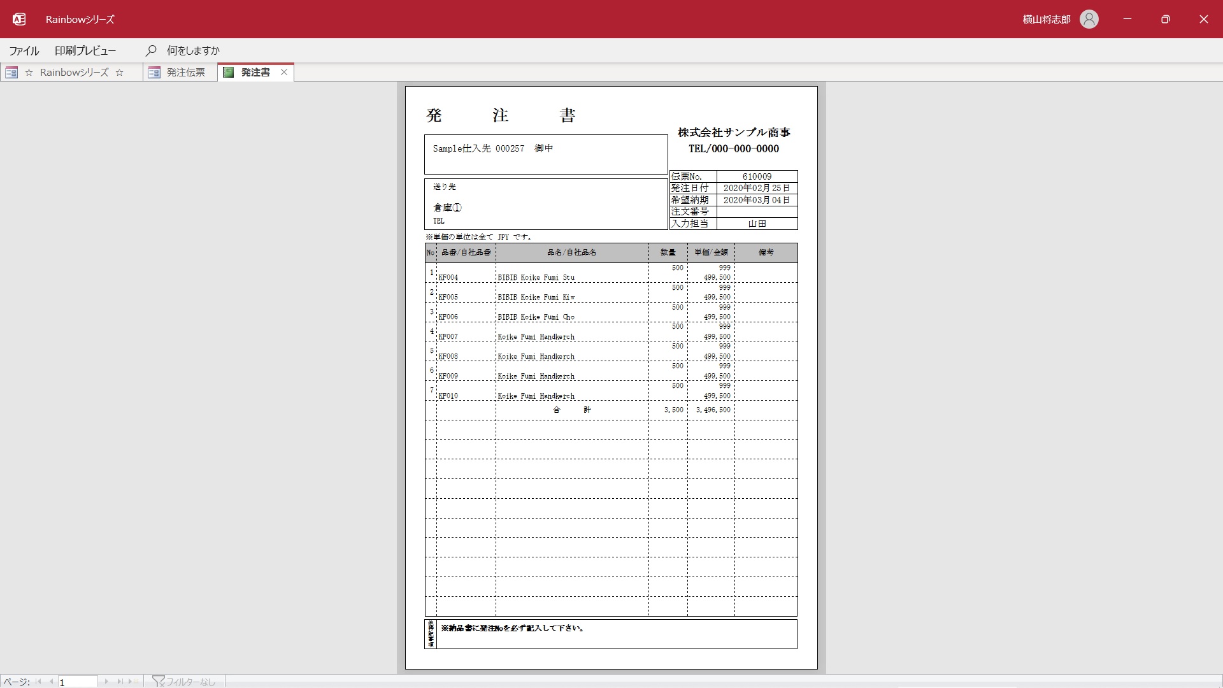This screenshot has width=1223, height=688.
Task: Open the ファイル menu
Action: pos(24,51)
